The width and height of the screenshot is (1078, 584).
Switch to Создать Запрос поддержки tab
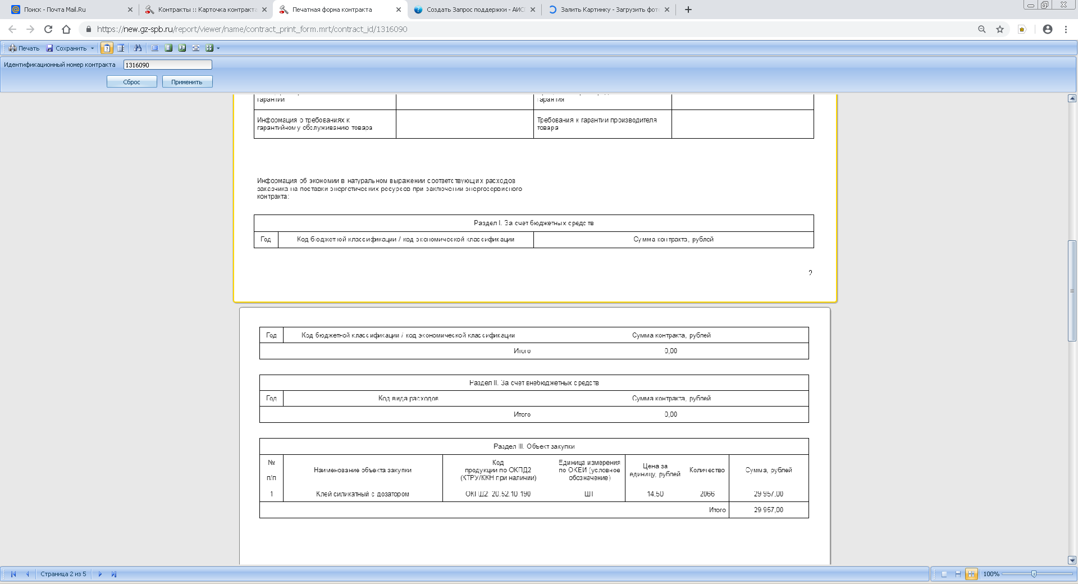pyautogui.click(x=474, y=10)
